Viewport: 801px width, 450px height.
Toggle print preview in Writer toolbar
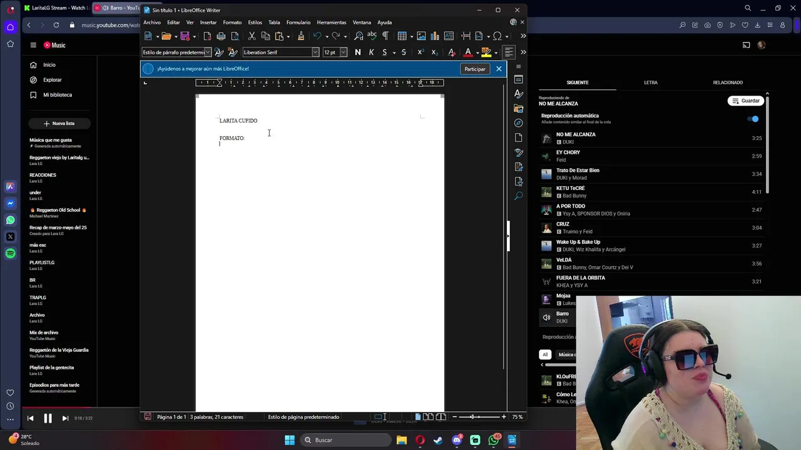coord(235,36)
